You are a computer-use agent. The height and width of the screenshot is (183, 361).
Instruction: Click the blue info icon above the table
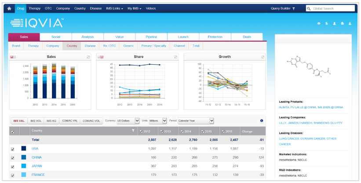pos(262,121)
